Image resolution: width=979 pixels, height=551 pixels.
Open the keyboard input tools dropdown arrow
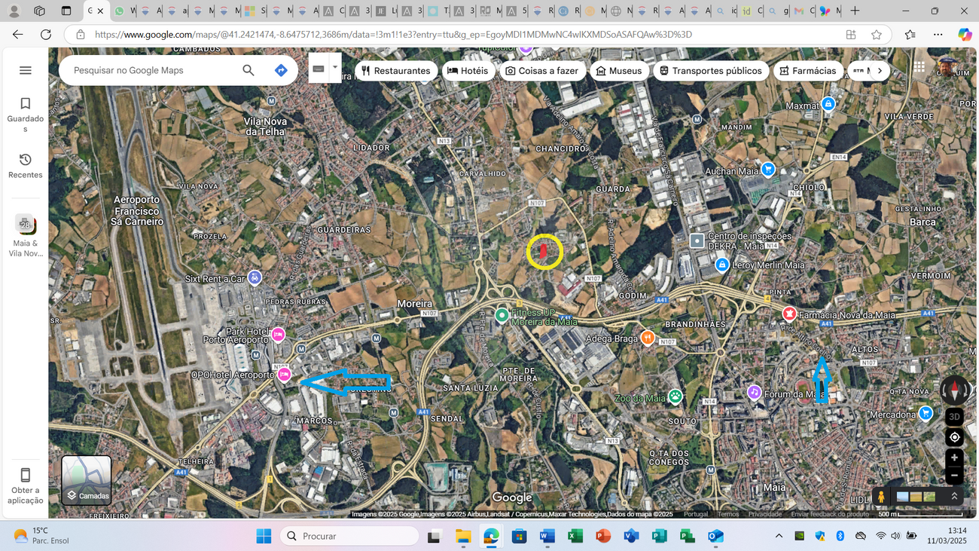335,67
